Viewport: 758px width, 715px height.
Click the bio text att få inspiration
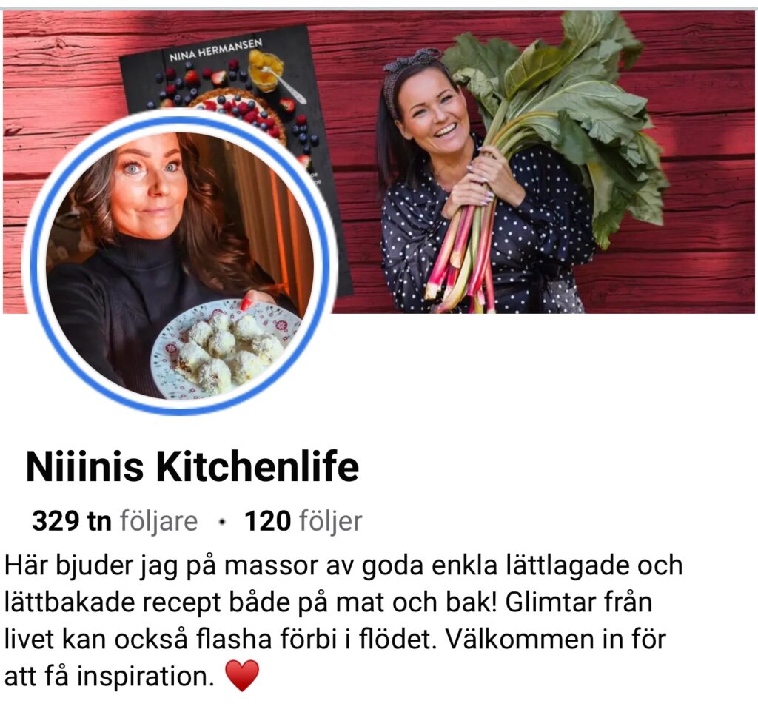click(110, 676)
